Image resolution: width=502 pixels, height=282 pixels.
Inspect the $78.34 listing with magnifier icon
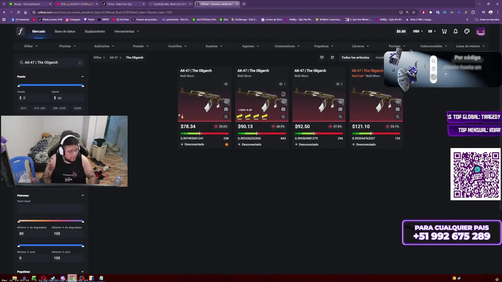coord(226,117)
